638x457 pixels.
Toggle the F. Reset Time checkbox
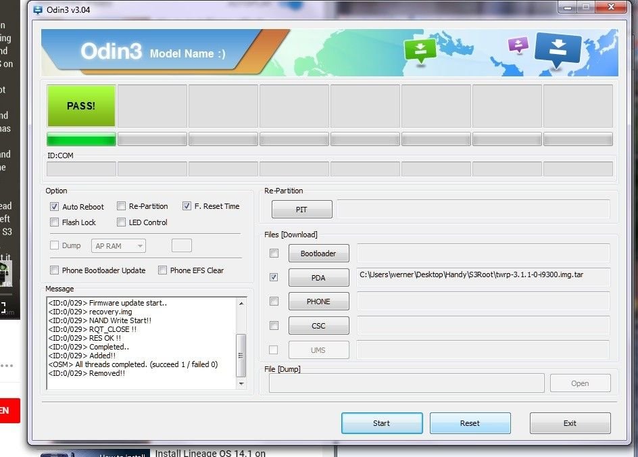coord(187,206)
